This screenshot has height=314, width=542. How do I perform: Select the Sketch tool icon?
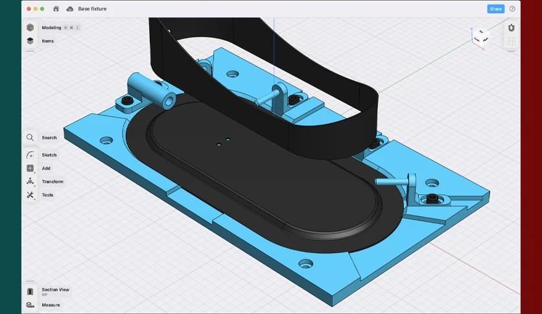[30, 155]
